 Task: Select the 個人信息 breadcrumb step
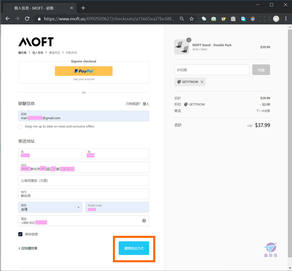click(x=38, y=53)
